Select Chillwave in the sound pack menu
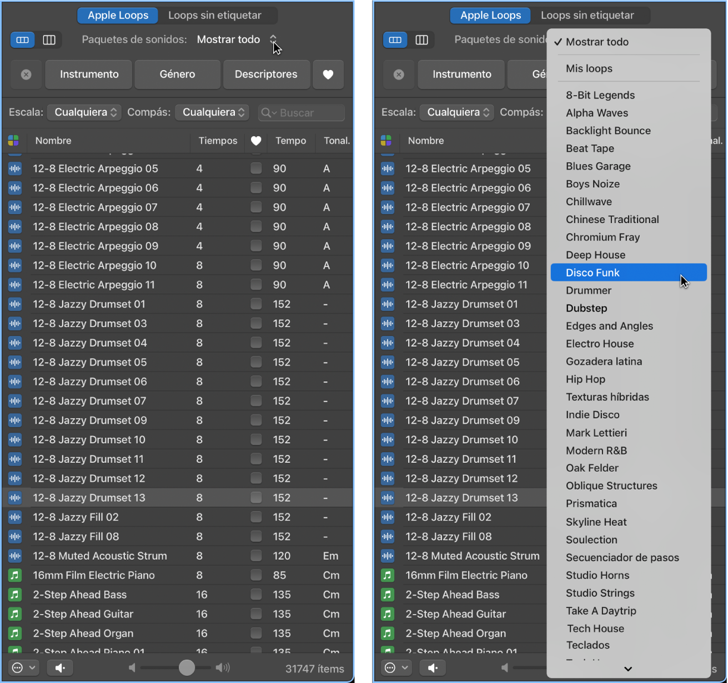 (x=629, y=202)
